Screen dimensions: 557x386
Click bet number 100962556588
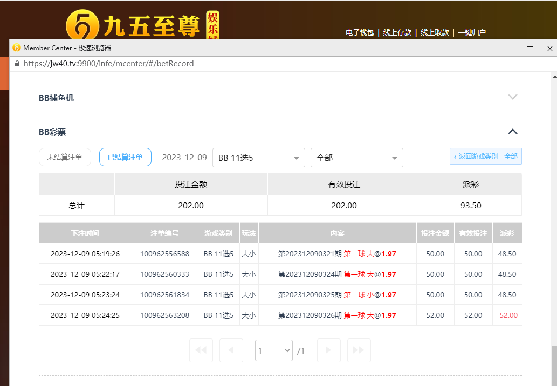pyautogui.click(x=165, y=254)
